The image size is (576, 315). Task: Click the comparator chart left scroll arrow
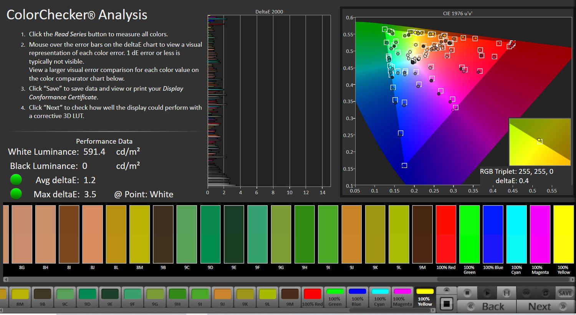[x=5, y=279]
